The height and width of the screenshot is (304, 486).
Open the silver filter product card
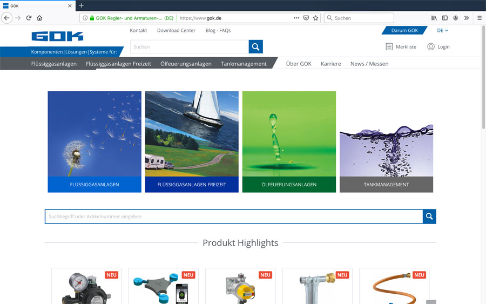318,286
